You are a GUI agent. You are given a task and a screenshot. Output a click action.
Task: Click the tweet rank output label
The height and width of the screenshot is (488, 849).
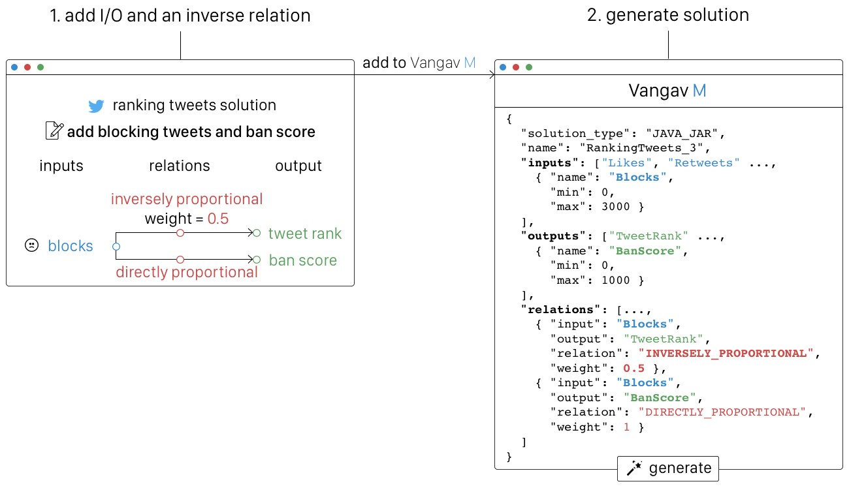point(305,234)
